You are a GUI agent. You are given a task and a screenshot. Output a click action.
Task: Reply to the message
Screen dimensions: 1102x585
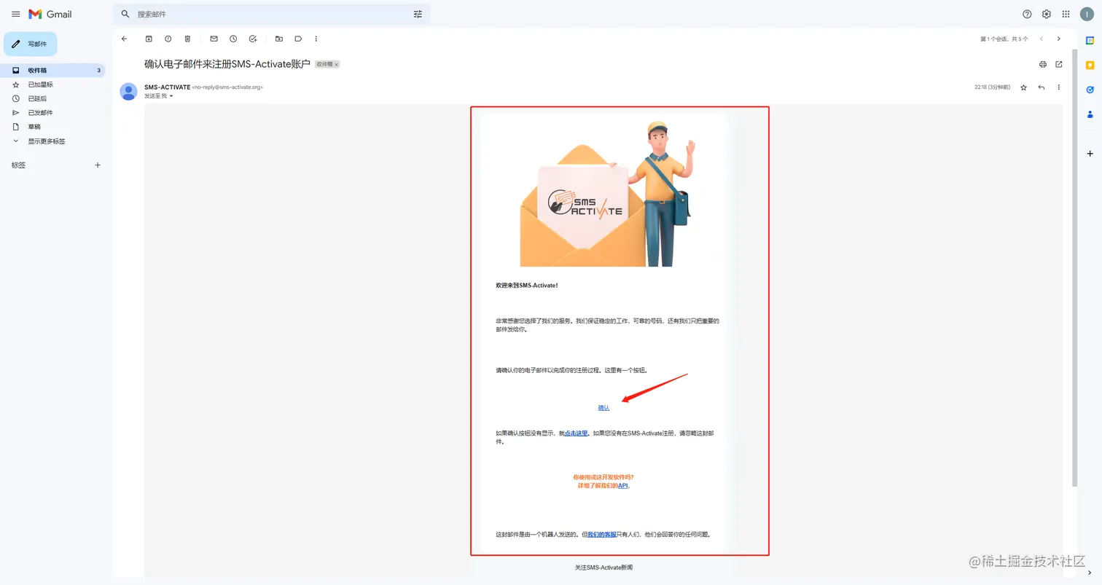pyautogui.click(x=1042, y=87)
